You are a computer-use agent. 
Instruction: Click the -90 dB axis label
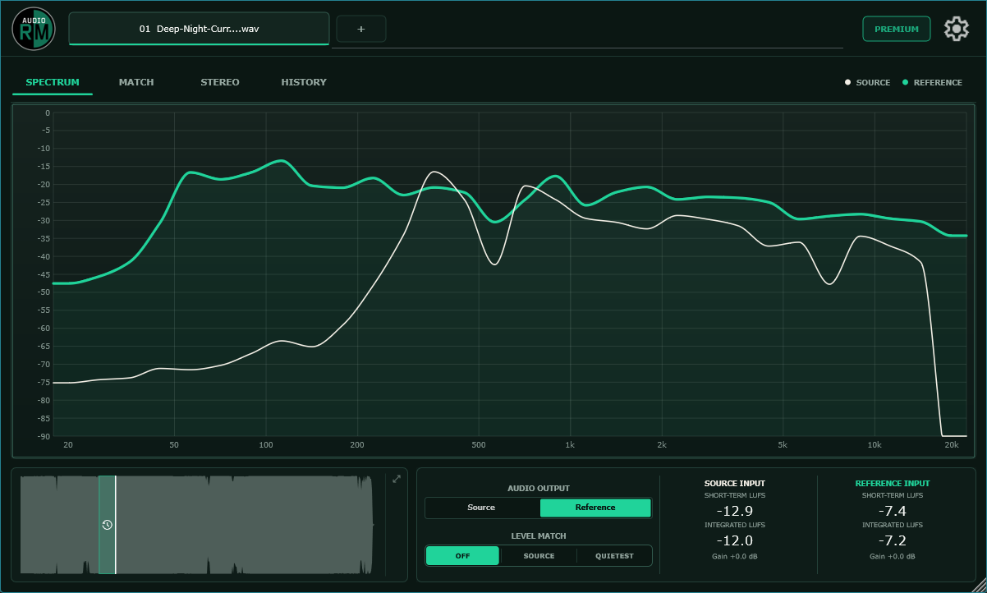[x=44, y=436]
